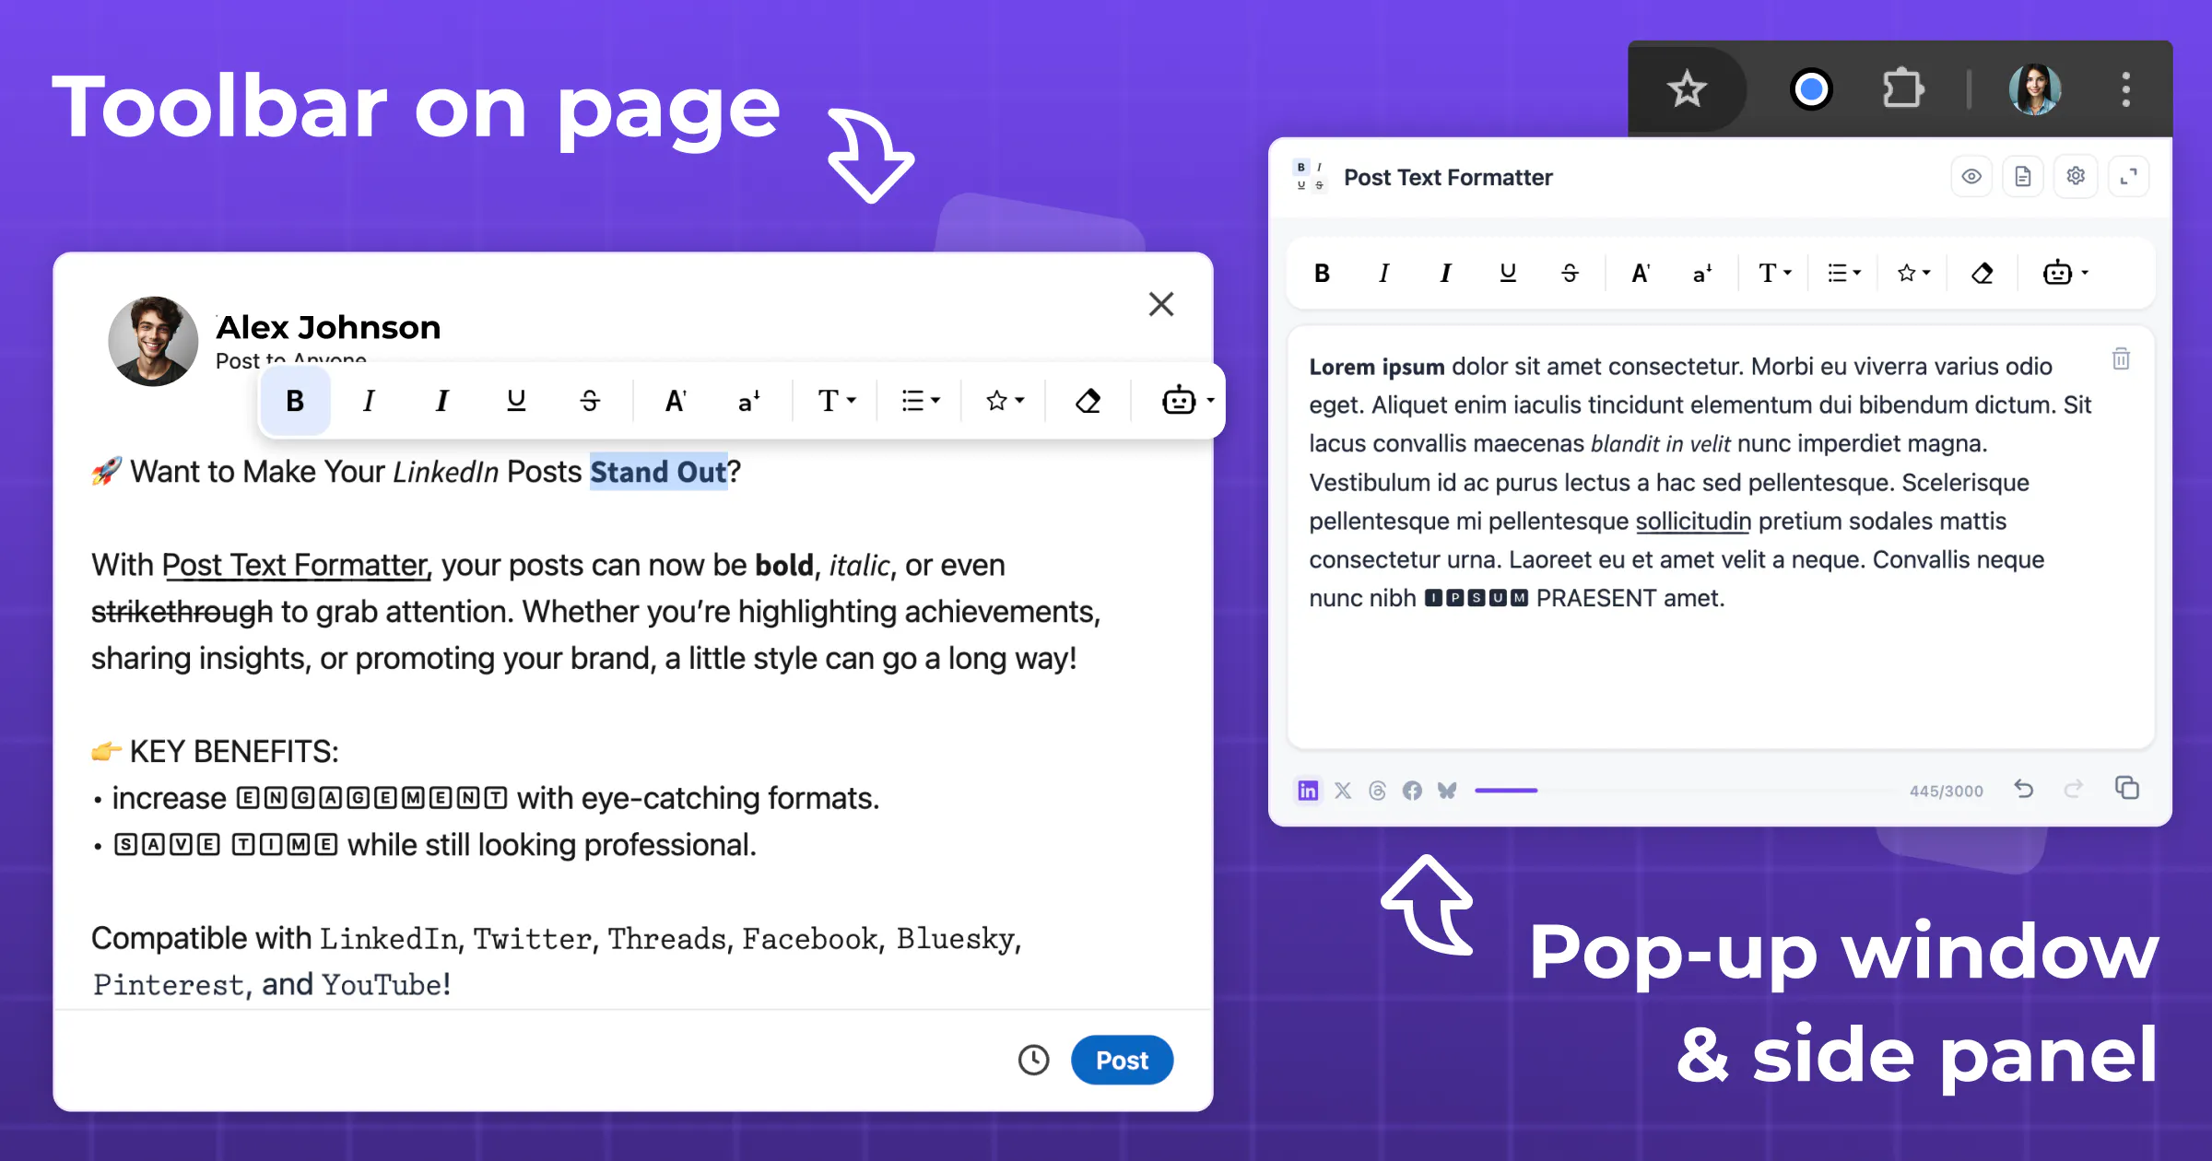Screen dimensions: 2212x1161
Task: Open browser three-dot menu
Action: (2126, 89)
